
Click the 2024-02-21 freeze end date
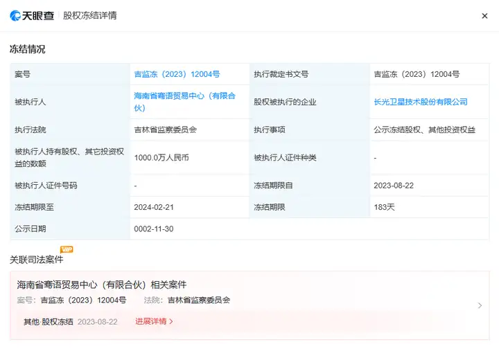point(154,207)
